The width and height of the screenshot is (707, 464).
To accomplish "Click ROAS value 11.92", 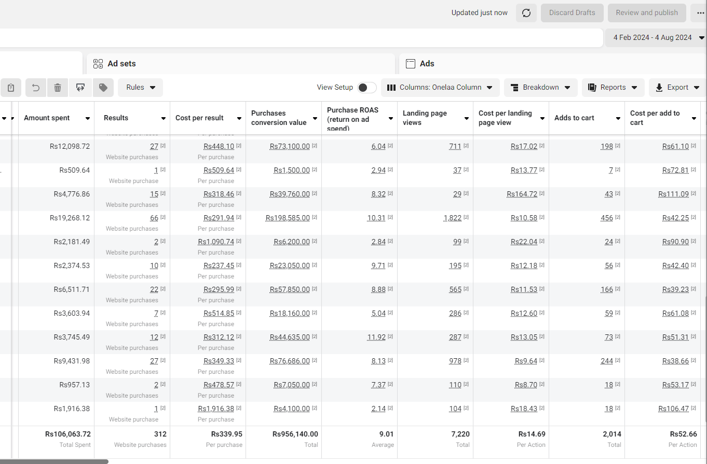I will (x=376, y=338).
